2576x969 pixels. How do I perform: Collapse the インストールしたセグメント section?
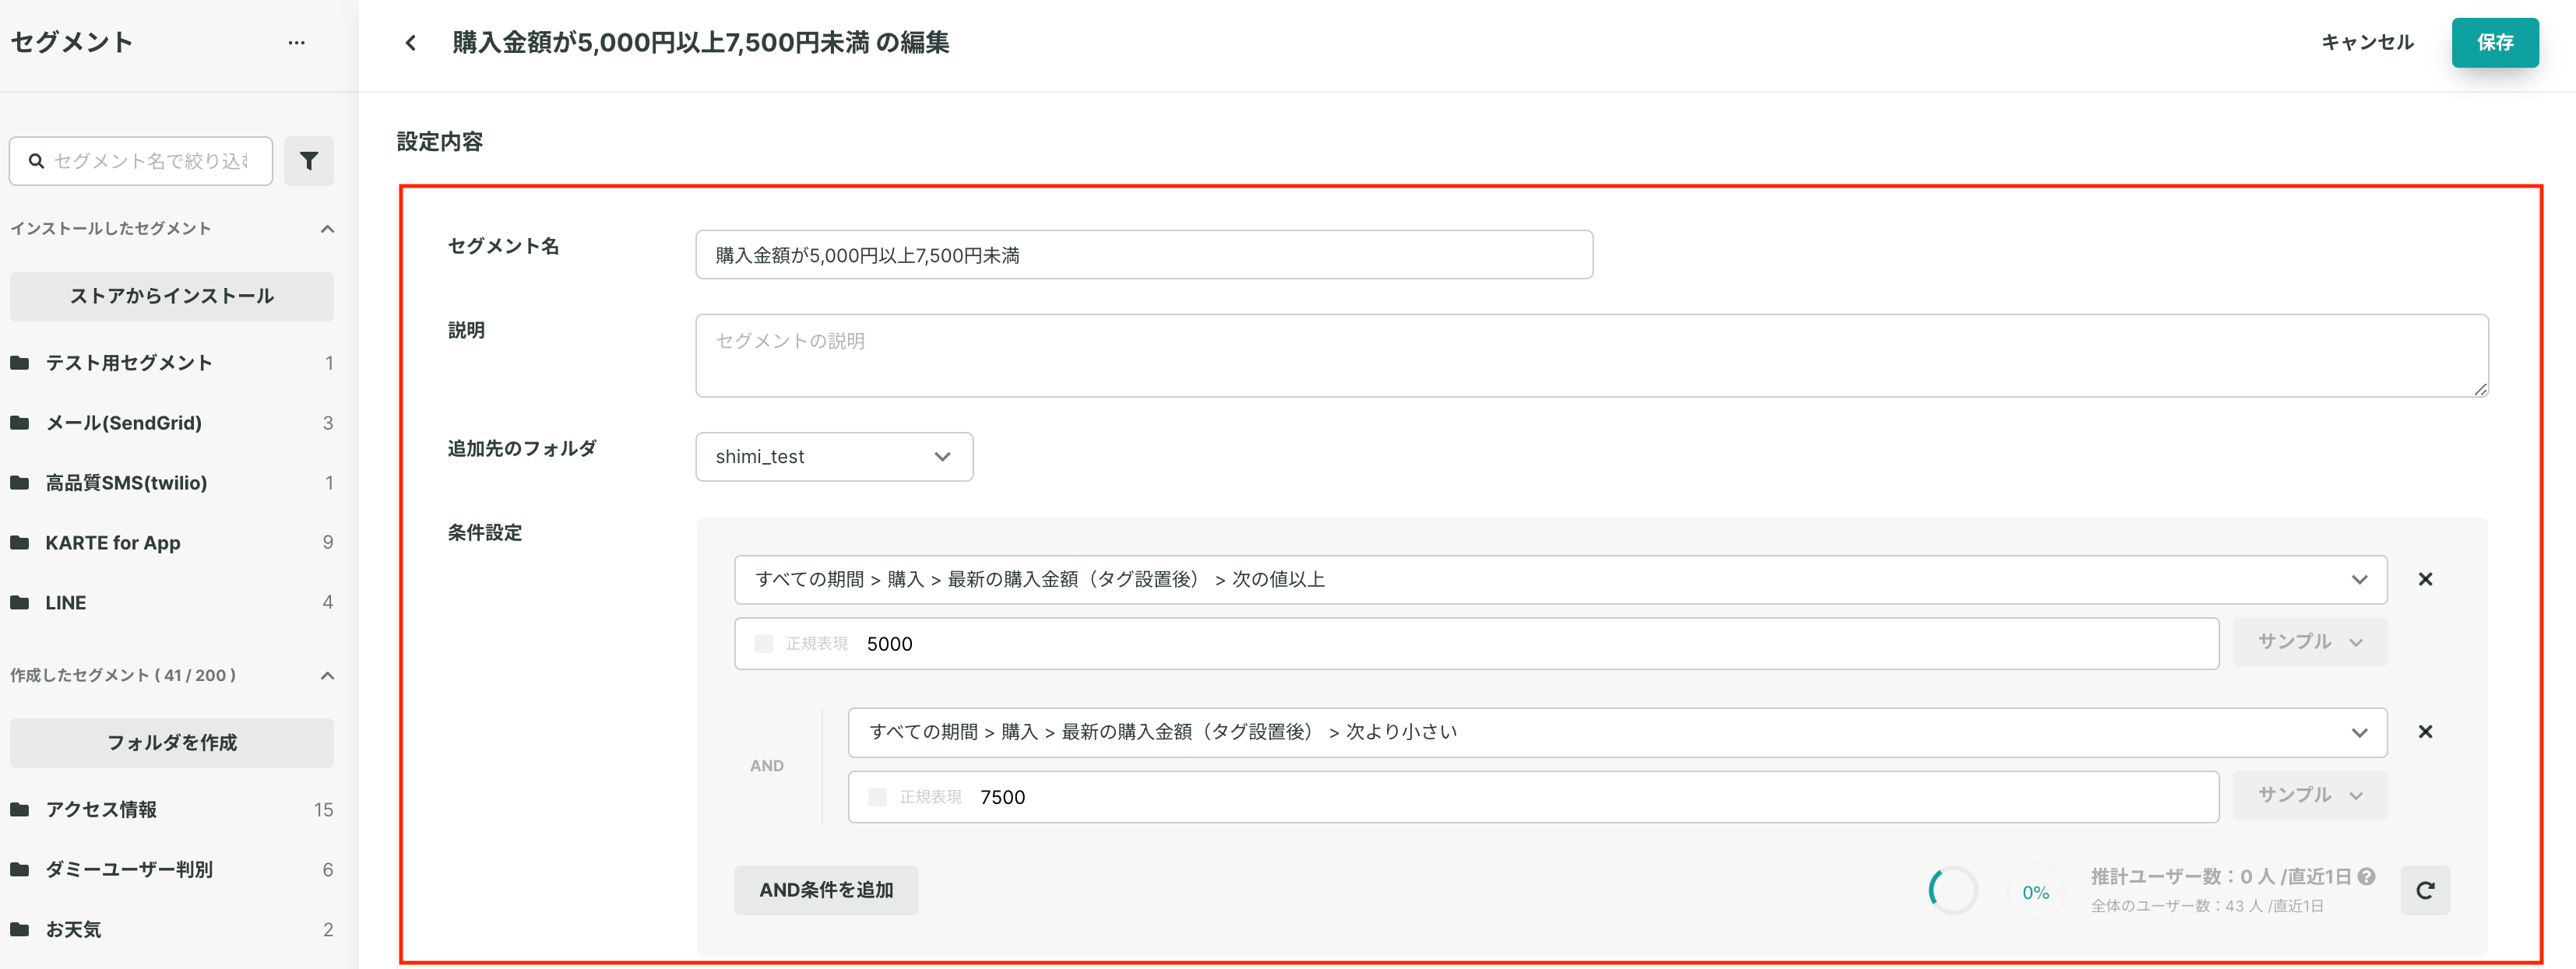[x=327, y=229]
